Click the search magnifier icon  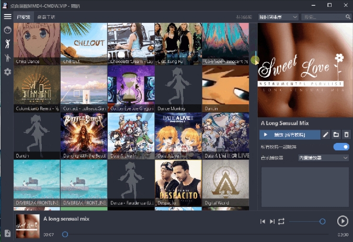[348, 17]
